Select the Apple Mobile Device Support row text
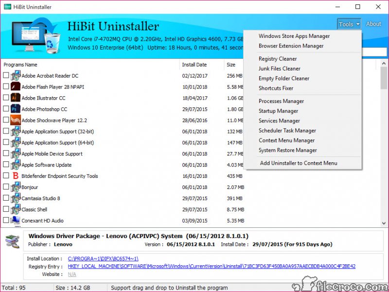Screen dimensions: 389x292 click(52, 154)
